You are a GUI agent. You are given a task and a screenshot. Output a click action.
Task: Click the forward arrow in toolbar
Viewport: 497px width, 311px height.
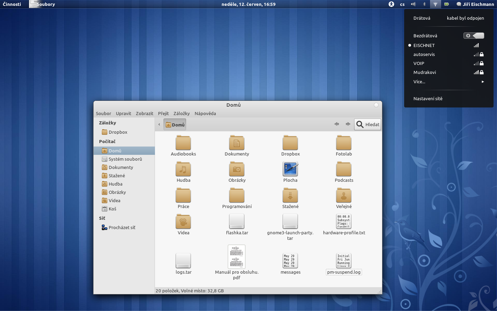point(348,124)
